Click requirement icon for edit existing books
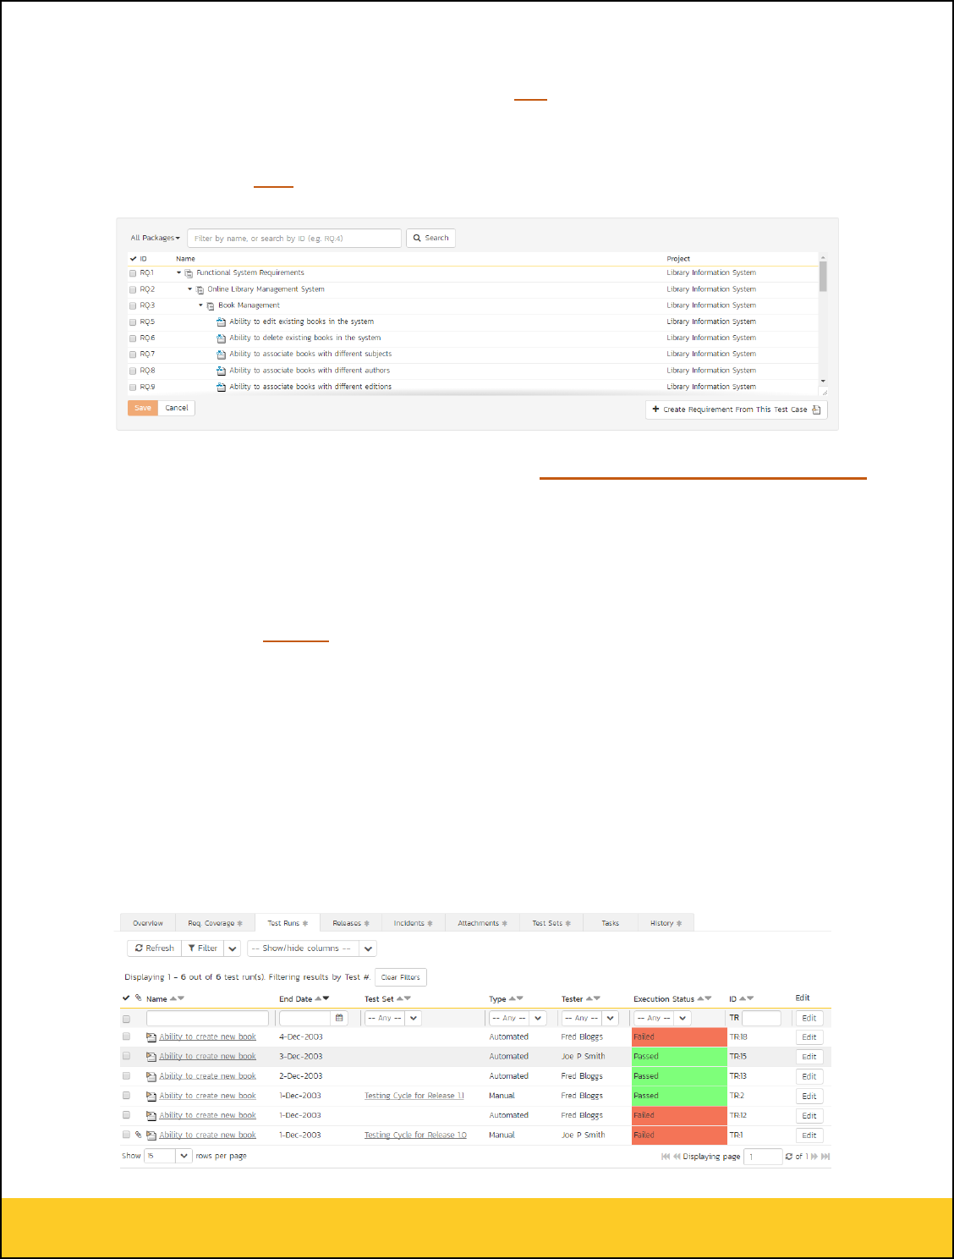Image resolution: width=954 pixels, height=1259 pixels. pos(222,322)
